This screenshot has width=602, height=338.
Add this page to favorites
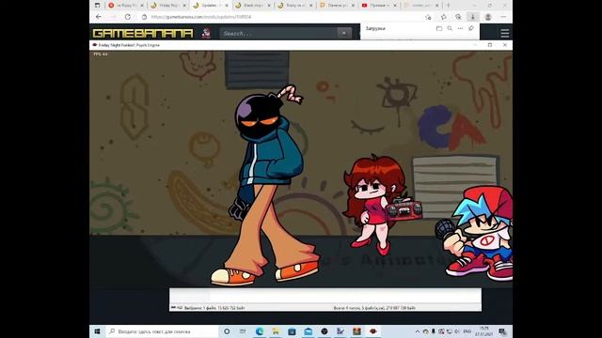coord(429,17)
